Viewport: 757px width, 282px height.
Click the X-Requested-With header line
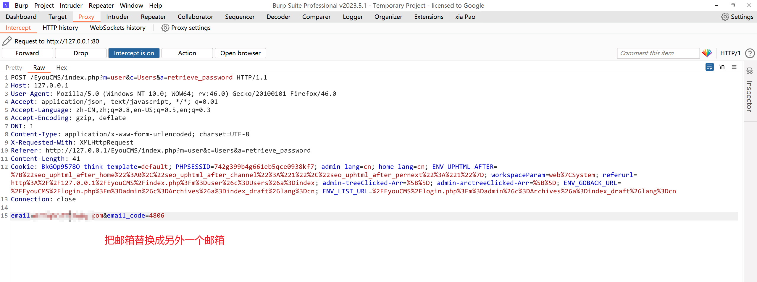coord(72,142)
